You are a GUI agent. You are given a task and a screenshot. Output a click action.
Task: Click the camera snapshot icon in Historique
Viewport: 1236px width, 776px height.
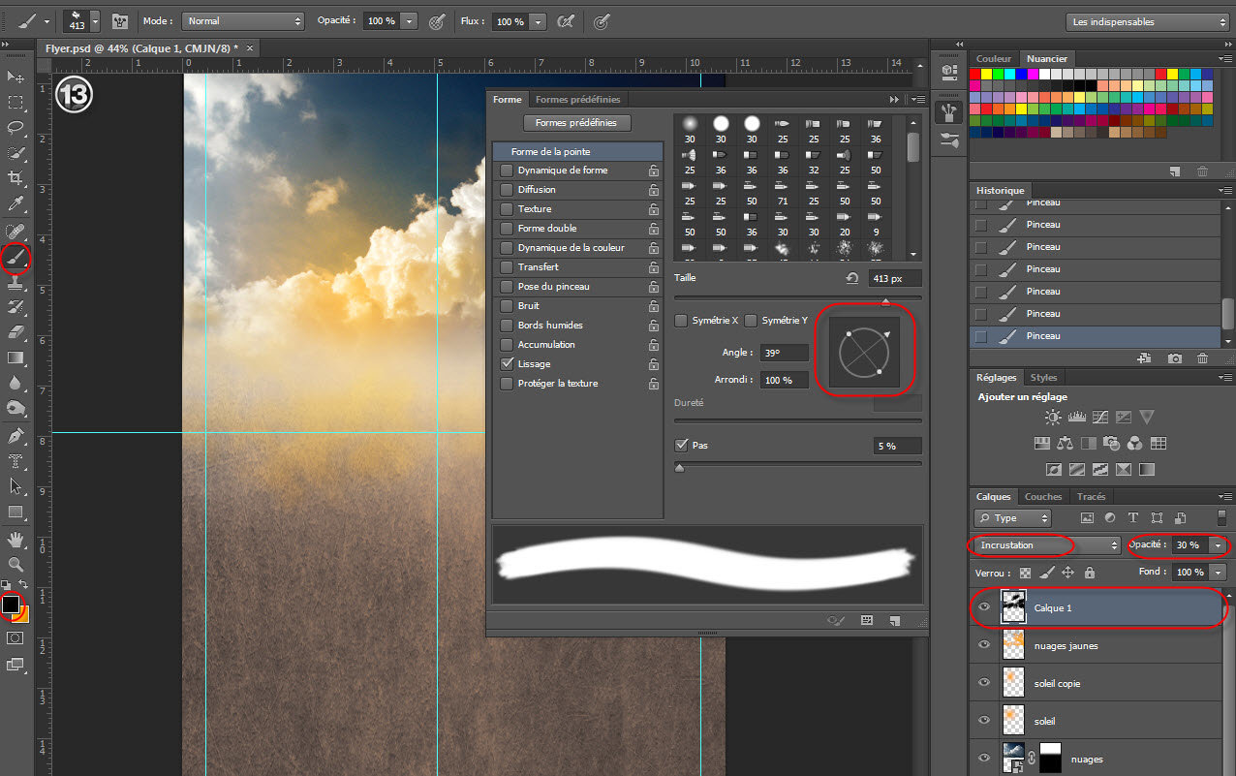pos(1174,358)
